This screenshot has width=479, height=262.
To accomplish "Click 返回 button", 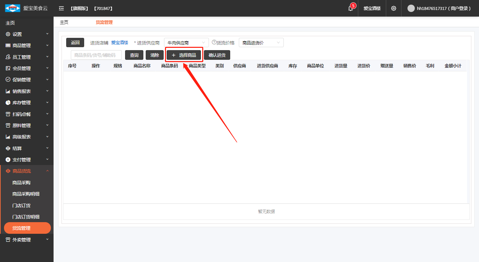I will 75,43.
